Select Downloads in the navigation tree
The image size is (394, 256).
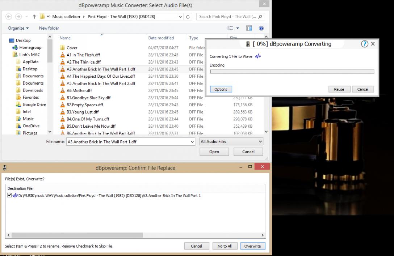(33, 90)
